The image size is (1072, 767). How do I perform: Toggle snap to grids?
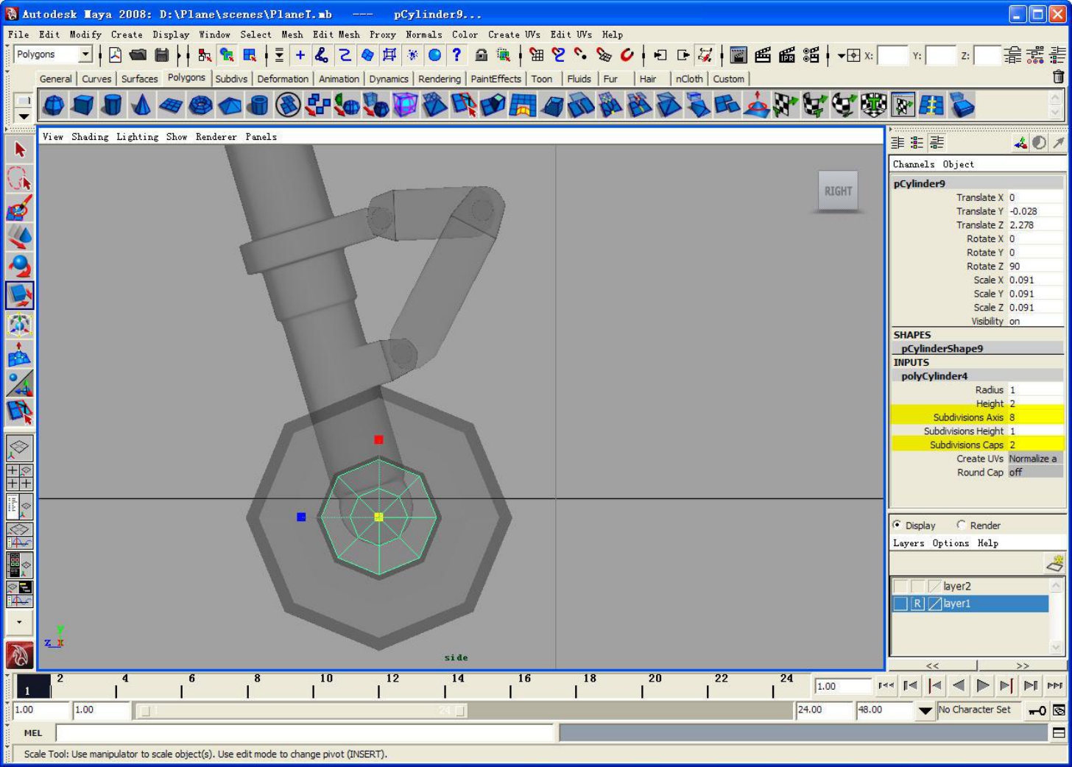point(537,54)
